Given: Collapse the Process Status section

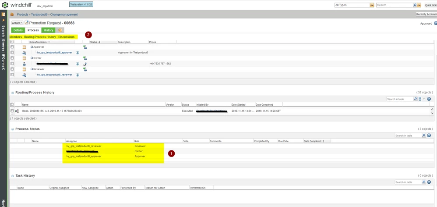Looking at the screenshot, I should [x=13, y=129].
